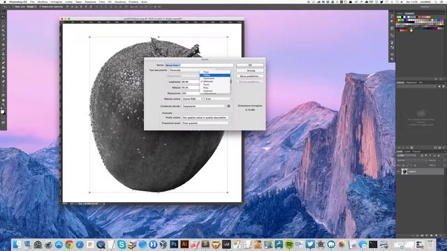The width and height of the screenshot is (447, 251).
Task: Click the background color swatch beside Contenuto sfondo
Action: (x=228, y=106)
